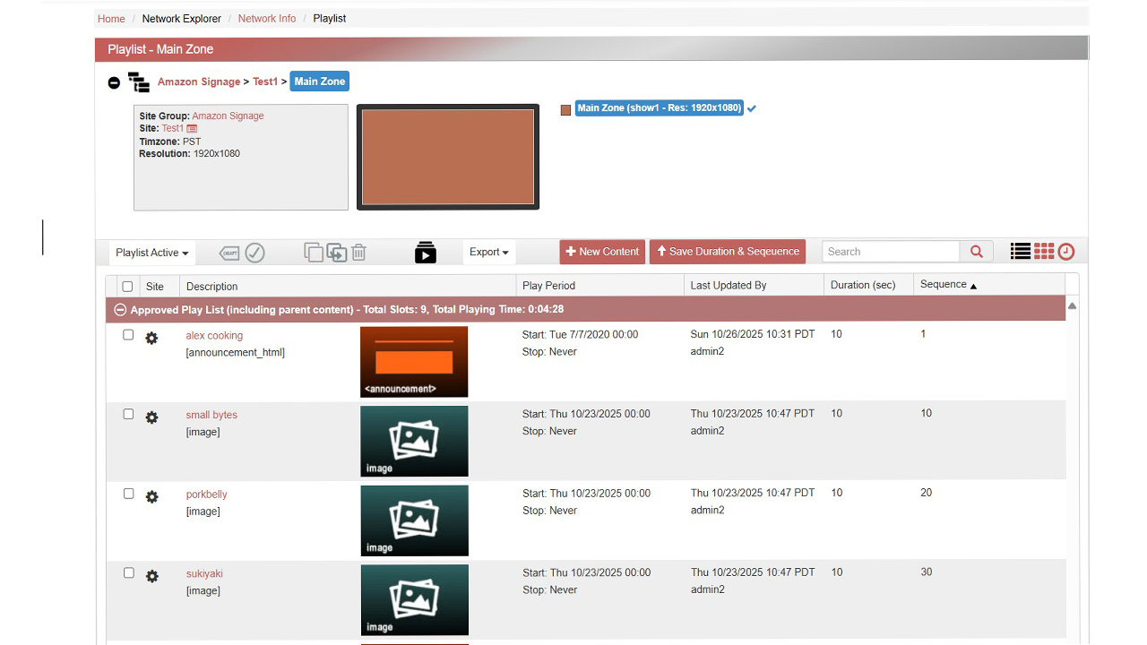Click the network tree icon beside Amazon Signage
This screenshot has width=1147, height=645.
[x=139, y=82]
